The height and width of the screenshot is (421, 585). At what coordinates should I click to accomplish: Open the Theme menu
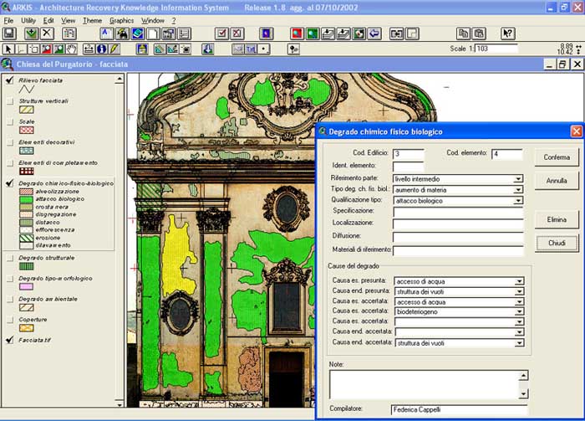(x=92, y=19)
